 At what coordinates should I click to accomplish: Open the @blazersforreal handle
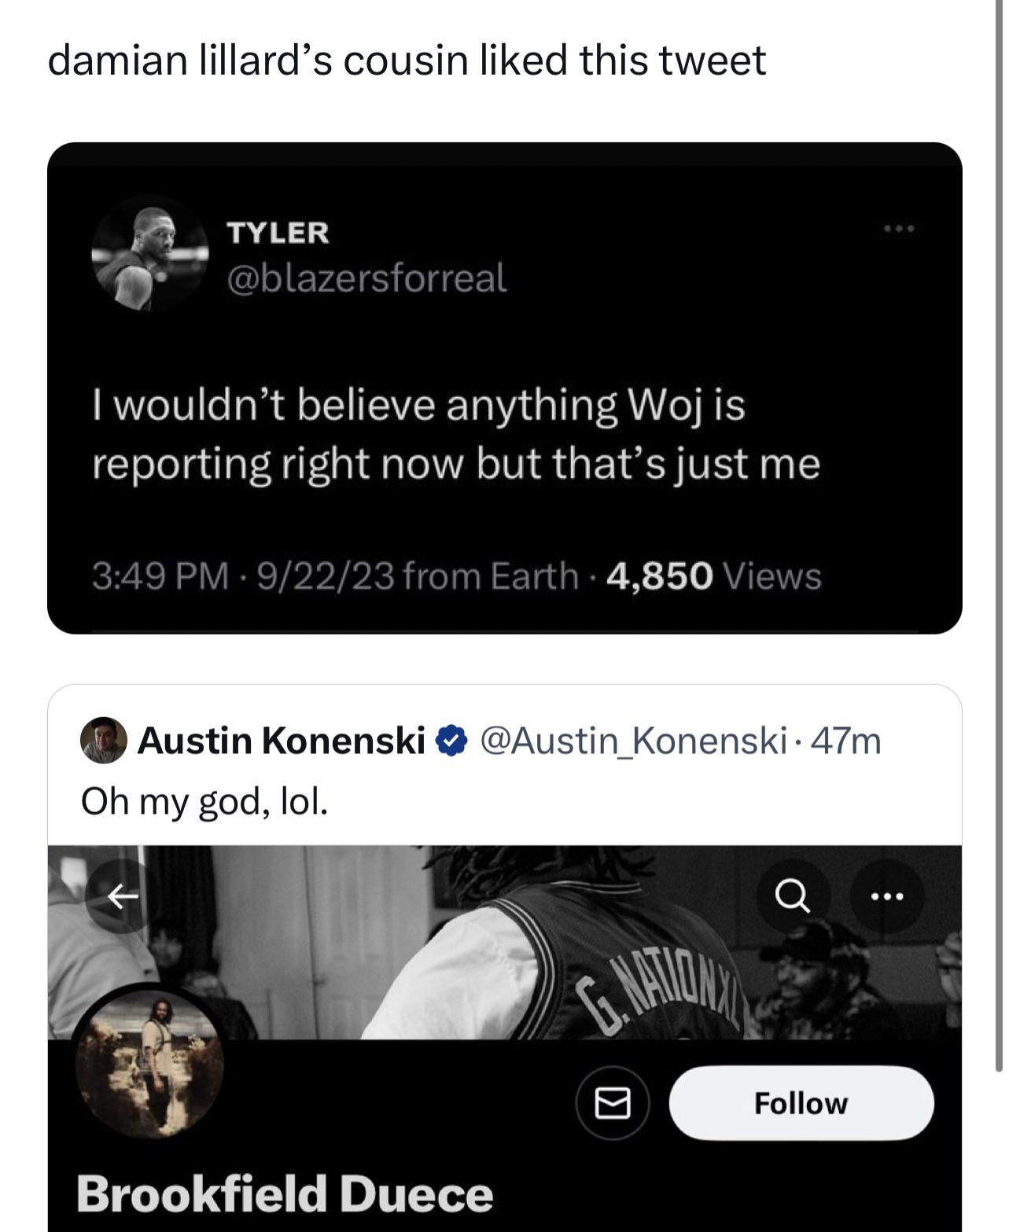[366, 278]
